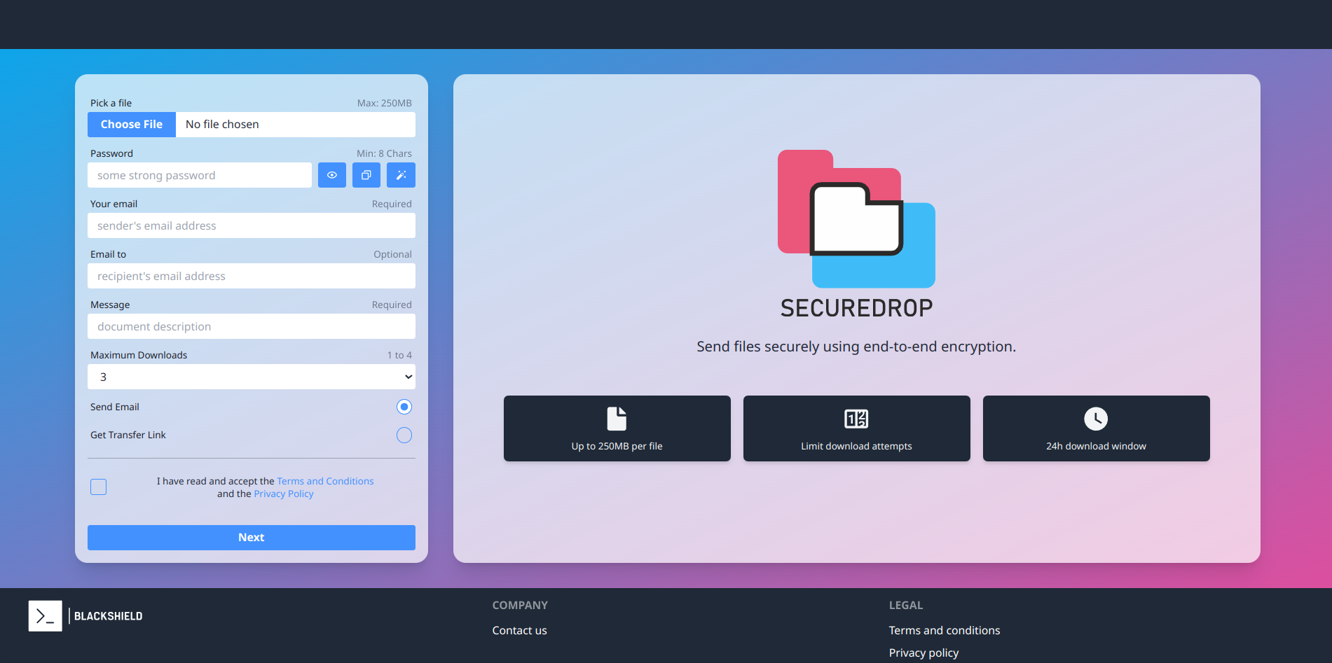Image resolution: width=1332 pixels, height=663 pixels.
Task: Click the 'Pick a file' label
Action: 111,103
